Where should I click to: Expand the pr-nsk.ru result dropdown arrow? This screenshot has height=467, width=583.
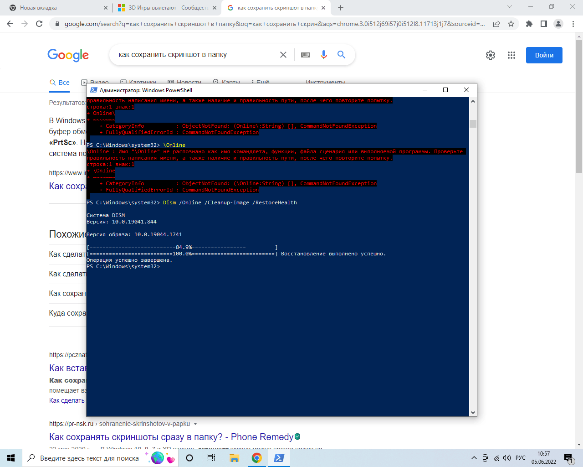coord(195,424)
